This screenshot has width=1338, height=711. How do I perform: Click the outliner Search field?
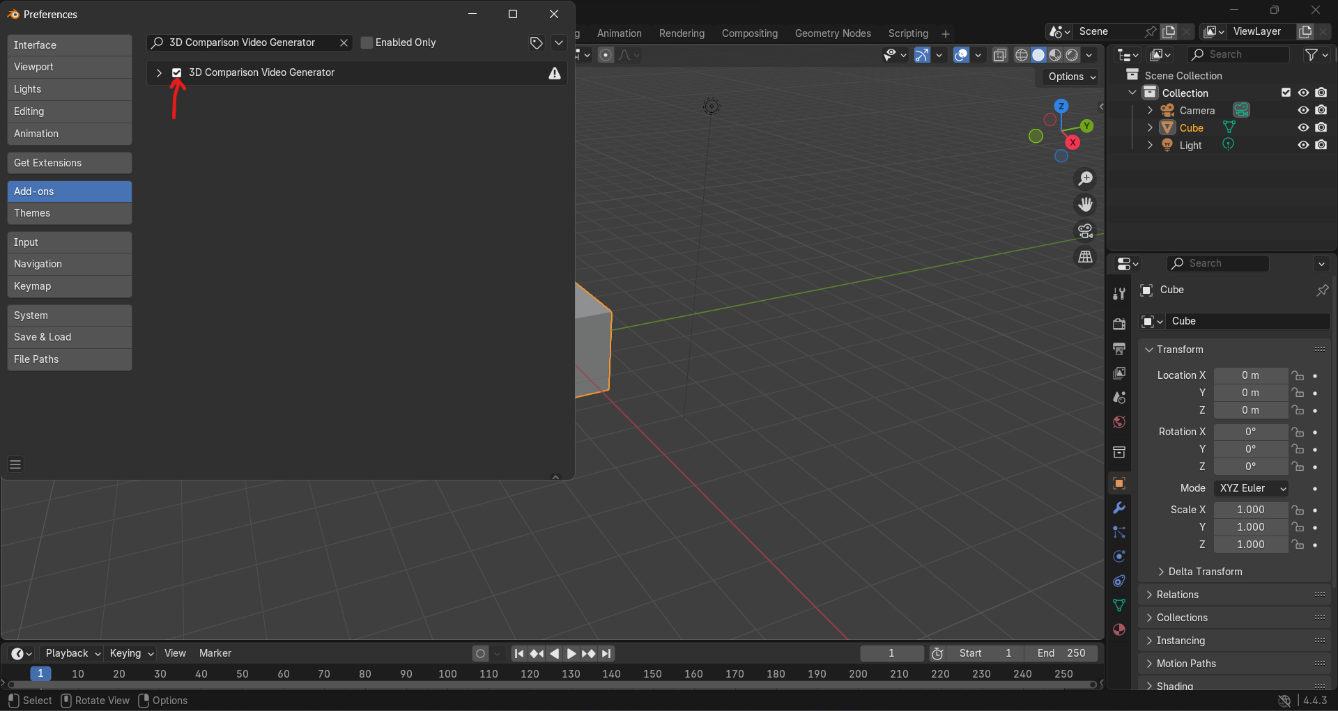[x=1238, y=54]
